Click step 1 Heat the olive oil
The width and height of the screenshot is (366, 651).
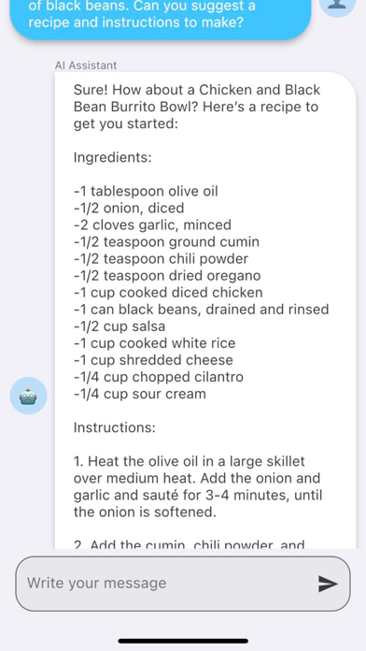click(x=198, y=486)
